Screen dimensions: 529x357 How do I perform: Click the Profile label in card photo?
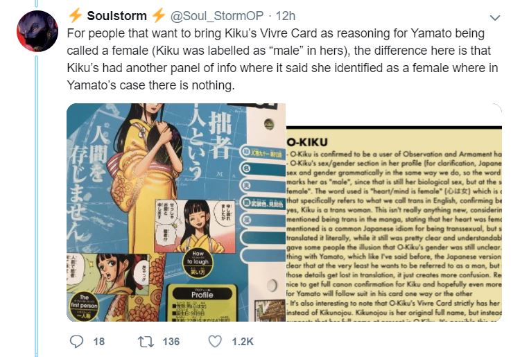pos(202,295)
